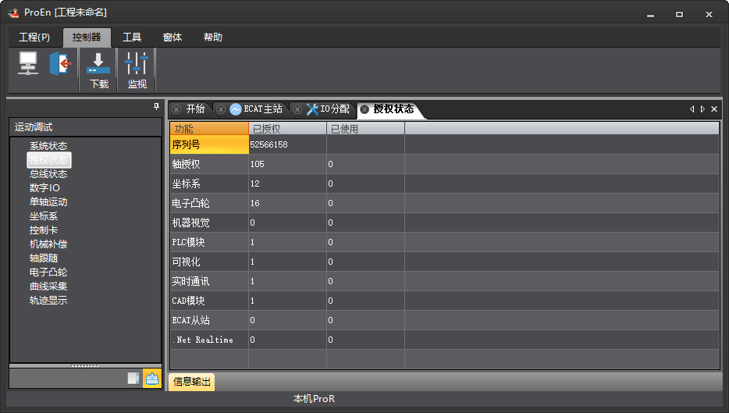This screenshot has width=729, height=413.
Task: Select 单轴运动 in the tree
Action: (x=48, y=202)
